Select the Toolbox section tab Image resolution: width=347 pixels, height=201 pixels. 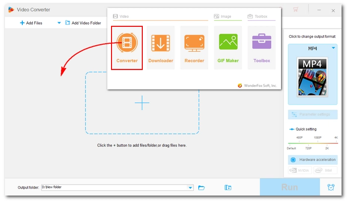257,16
